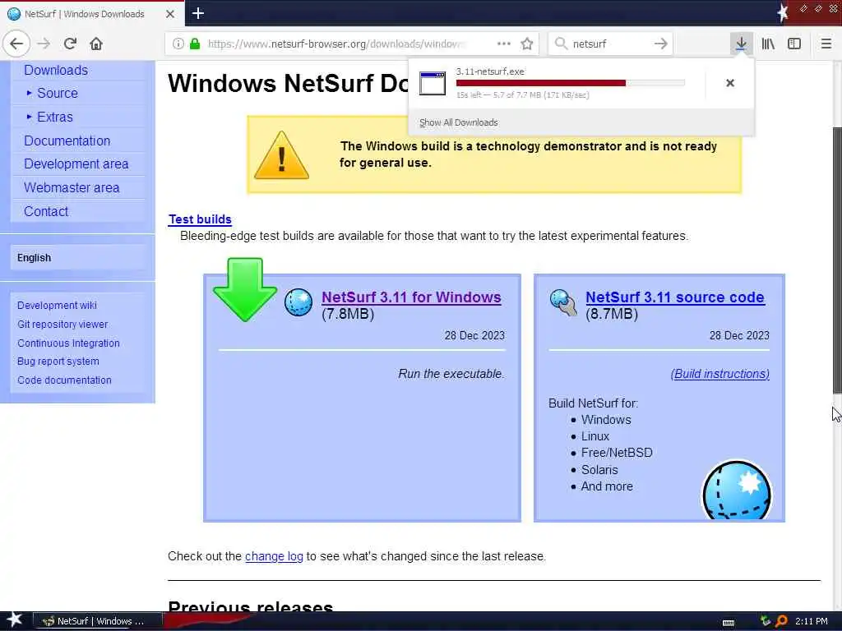842x631 pixels.
Task: Click the NetSurf taskbar window button
Action: click(x=98, y=621)
